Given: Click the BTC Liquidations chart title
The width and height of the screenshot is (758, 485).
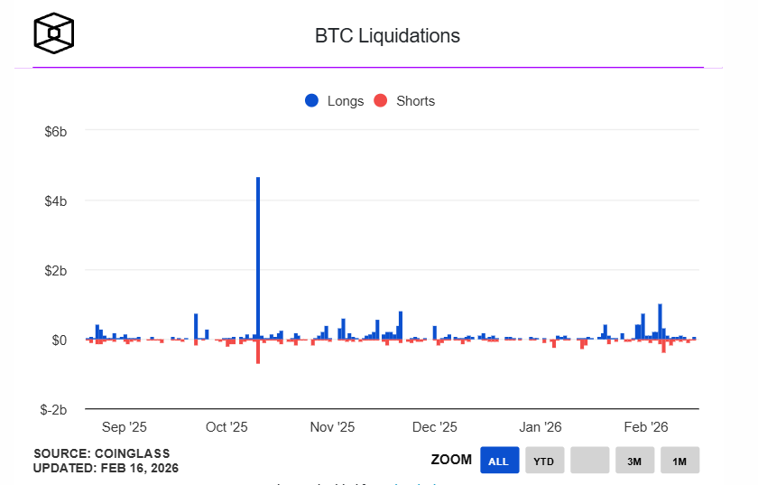Looking at the screenshot, I should point(387,36).
